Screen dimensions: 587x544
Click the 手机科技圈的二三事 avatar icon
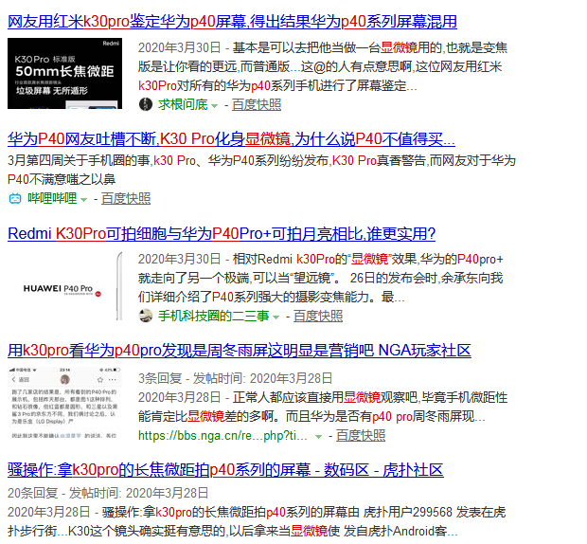(146, 316)
